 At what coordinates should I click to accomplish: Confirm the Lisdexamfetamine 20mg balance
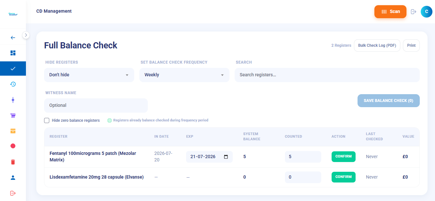pyautogui.click(x=344, y=177)
